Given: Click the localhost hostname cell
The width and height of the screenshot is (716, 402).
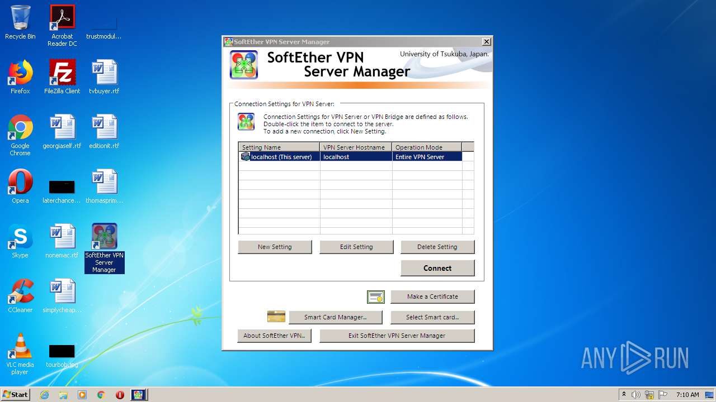Looking at the screenshot, I should [x=356, y=157].
